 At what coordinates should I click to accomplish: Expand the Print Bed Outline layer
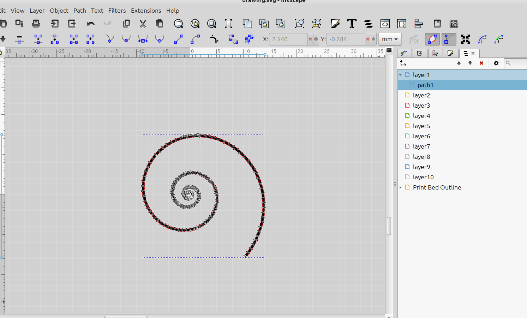[400, 187]
